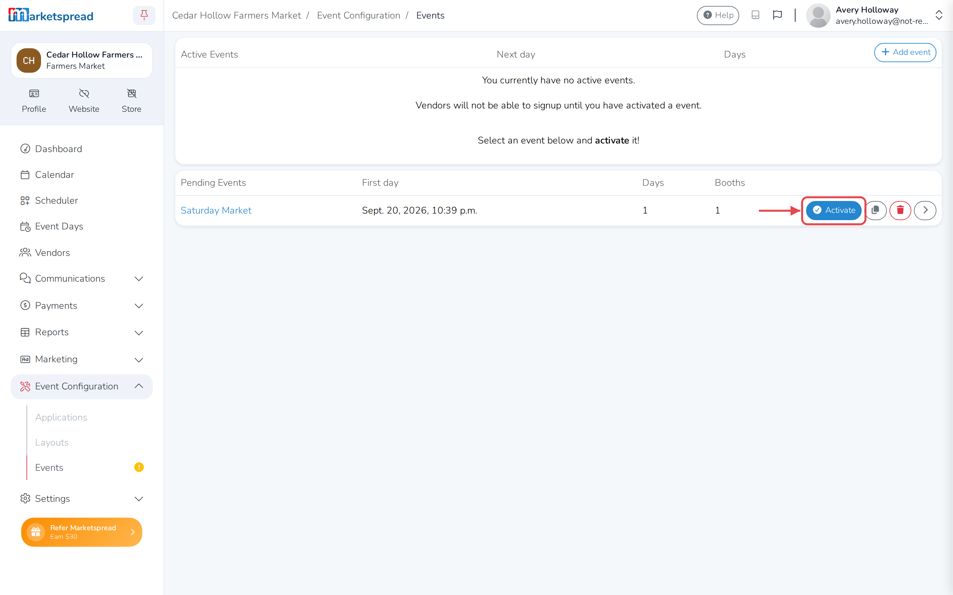Screen dimensions: 953x595
Task: Click the 'Sept. 20, 2026, 10:39 p.m.' cell
Action: (419, 211)
